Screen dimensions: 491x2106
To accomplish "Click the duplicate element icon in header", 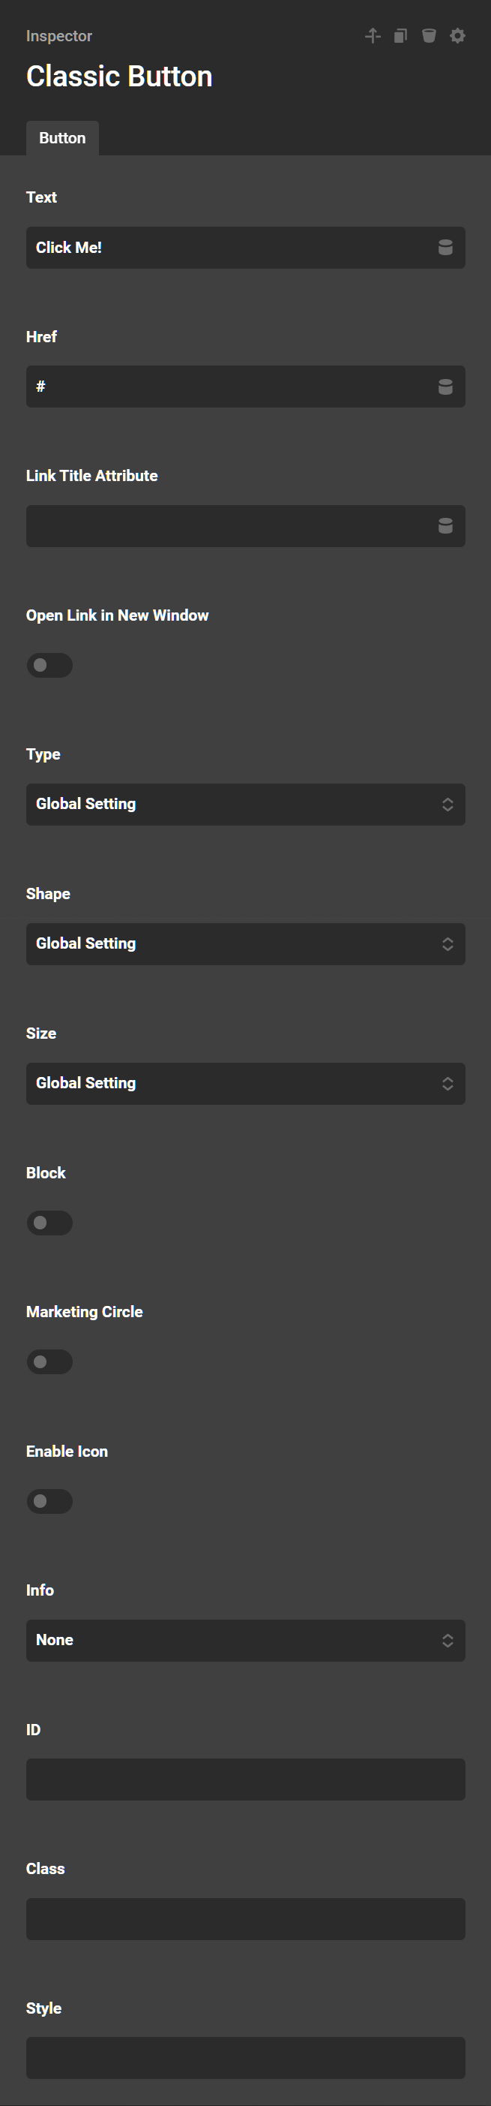I will pos(400,35).
